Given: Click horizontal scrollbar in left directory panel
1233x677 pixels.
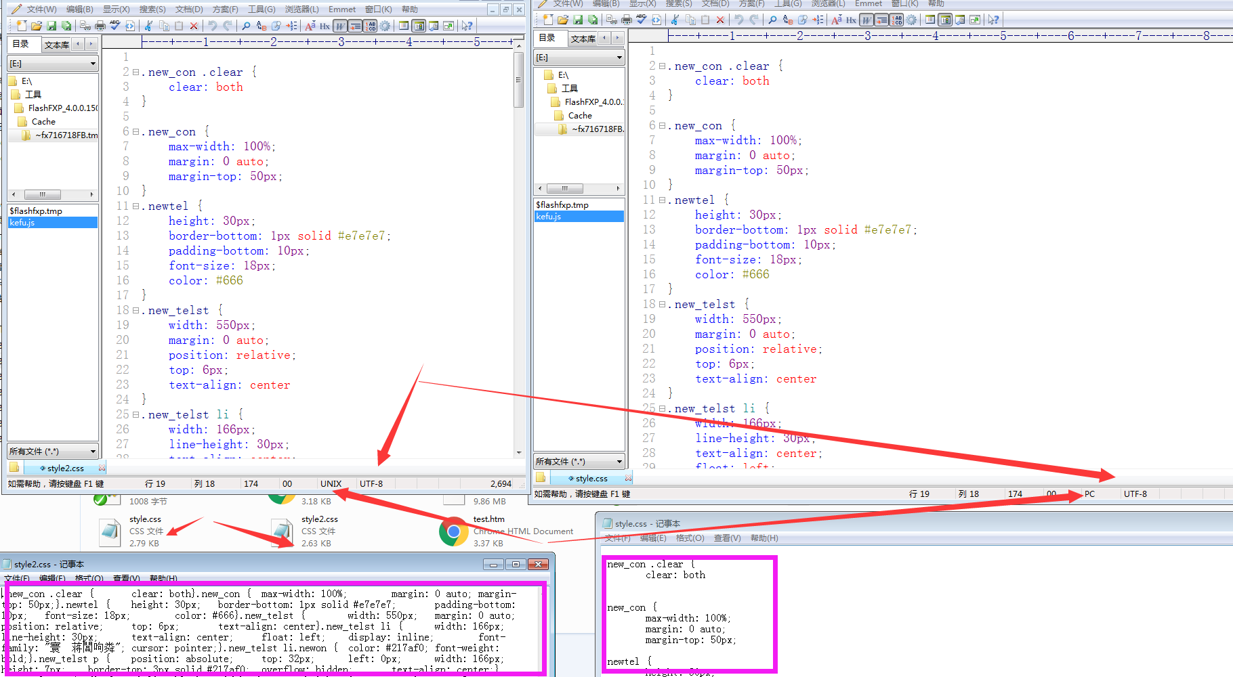Looking at the screenshot, I should (x=42, y=194).
